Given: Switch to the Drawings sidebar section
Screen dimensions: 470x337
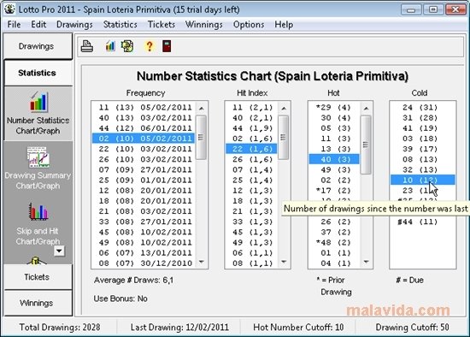Looking at the screenshot, I should (x=38, y=46).
